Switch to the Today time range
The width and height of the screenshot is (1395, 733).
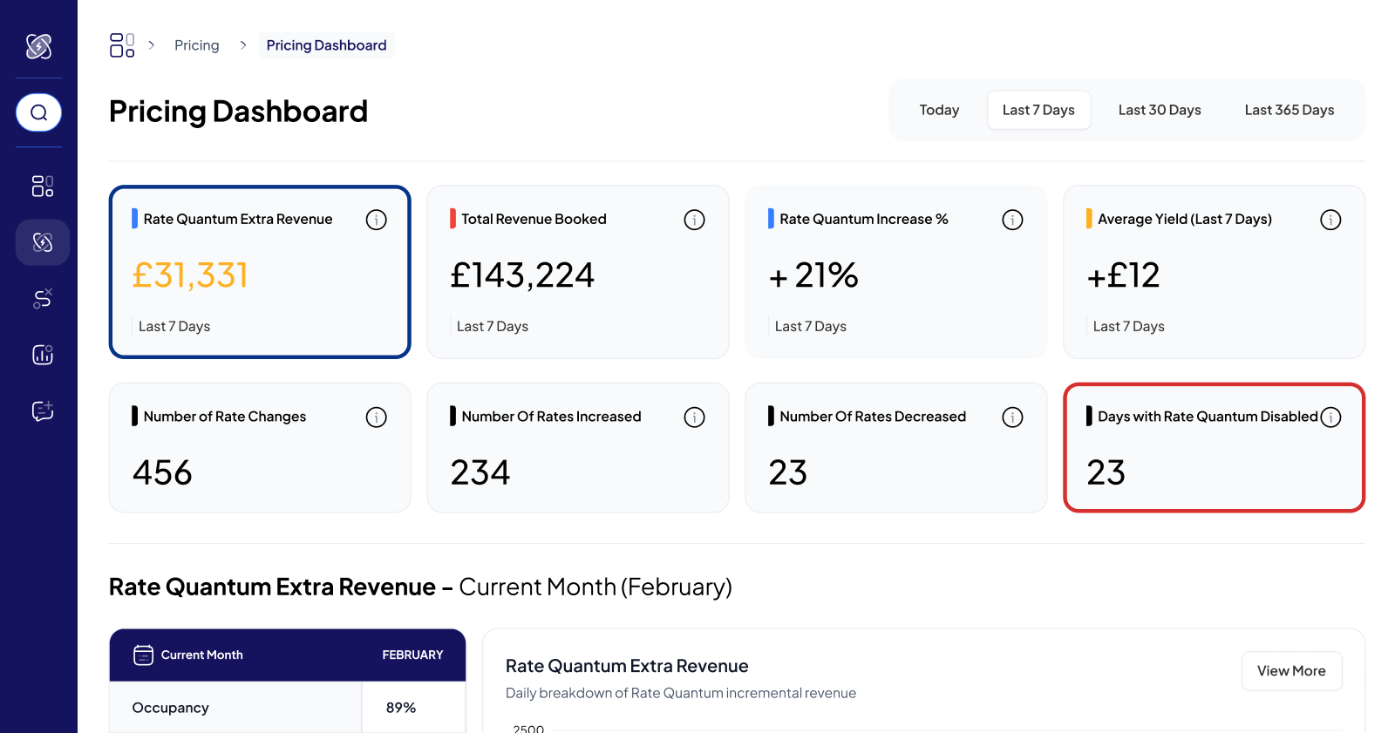click(x=939, y=110)
